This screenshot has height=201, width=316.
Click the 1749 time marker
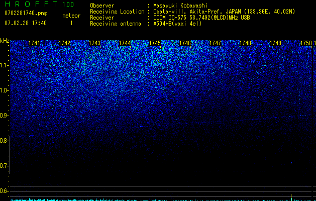coord(275,43)
